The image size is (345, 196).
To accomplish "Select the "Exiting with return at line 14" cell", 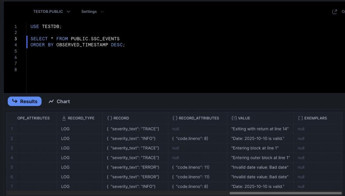I will point(260,129).
